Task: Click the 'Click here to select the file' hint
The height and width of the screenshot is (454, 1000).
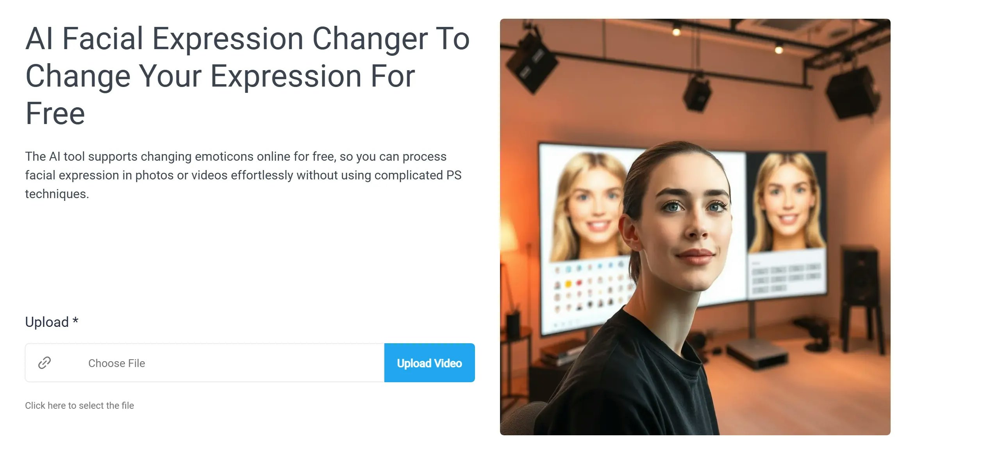Action: [79, 405]
